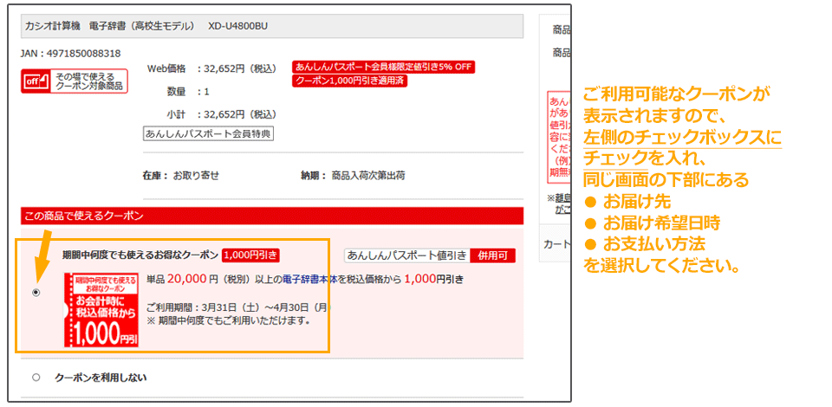This screenshot has width=832, height=407.
Task: Click the あんしんパスポート会員様限定値引き5% OFF badge
Action: pos(383,68)
